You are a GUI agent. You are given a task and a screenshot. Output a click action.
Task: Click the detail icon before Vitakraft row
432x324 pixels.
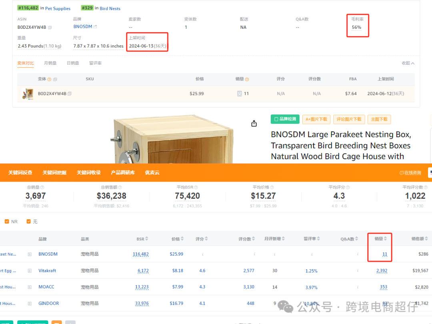(x=30, y=271)
